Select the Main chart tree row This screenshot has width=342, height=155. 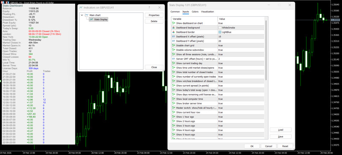coord(95,15)
